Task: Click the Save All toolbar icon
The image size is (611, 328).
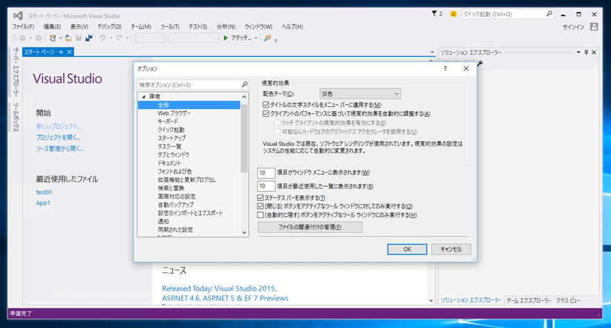Action: pos(89,38)
